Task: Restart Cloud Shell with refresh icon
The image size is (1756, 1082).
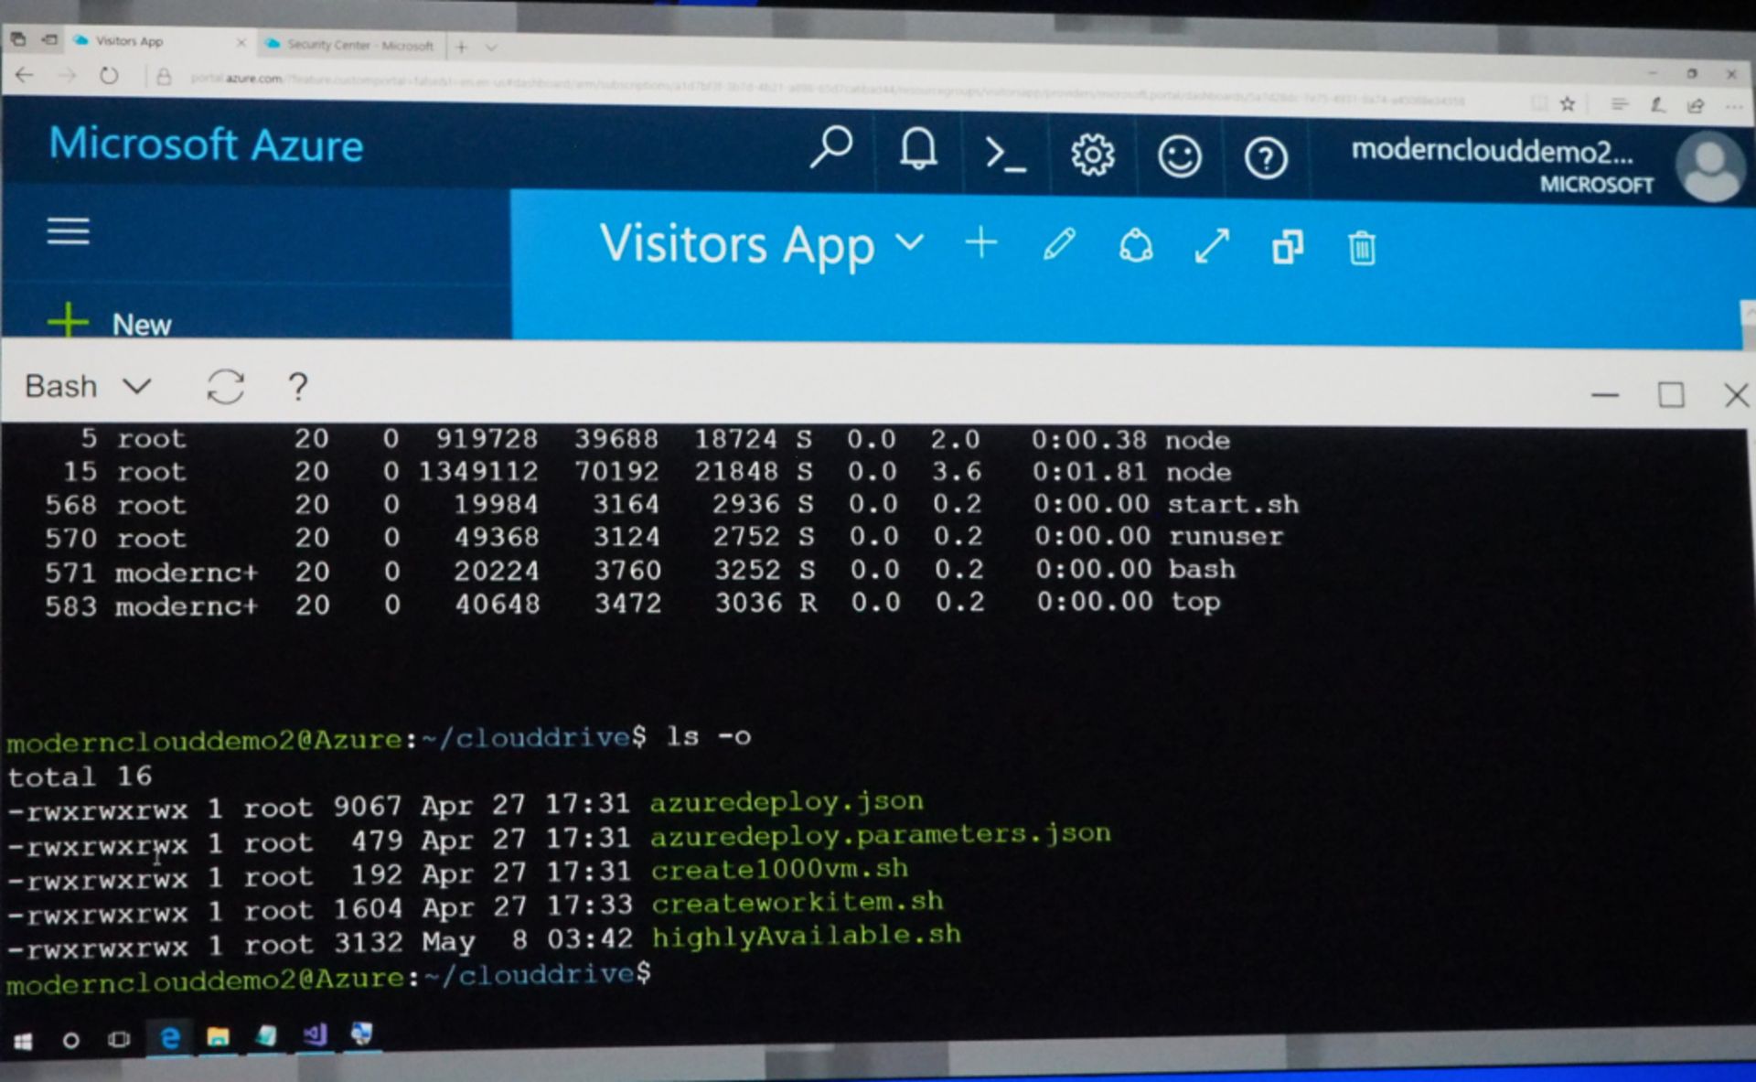Action: [225, 387]
